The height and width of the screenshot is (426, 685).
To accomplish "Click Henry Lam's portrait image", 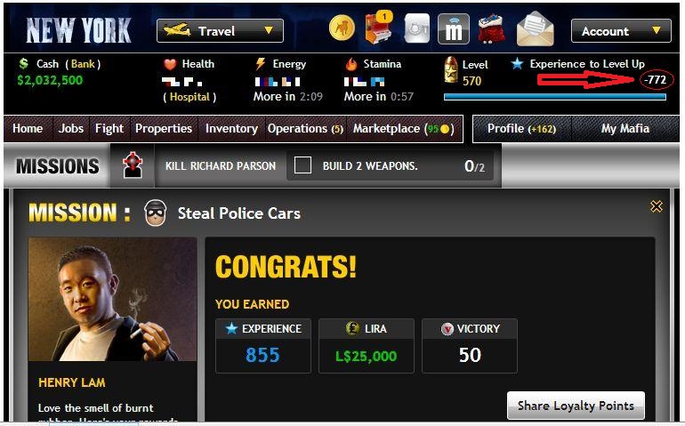I will pyautogui.click(x=113, y=300).
